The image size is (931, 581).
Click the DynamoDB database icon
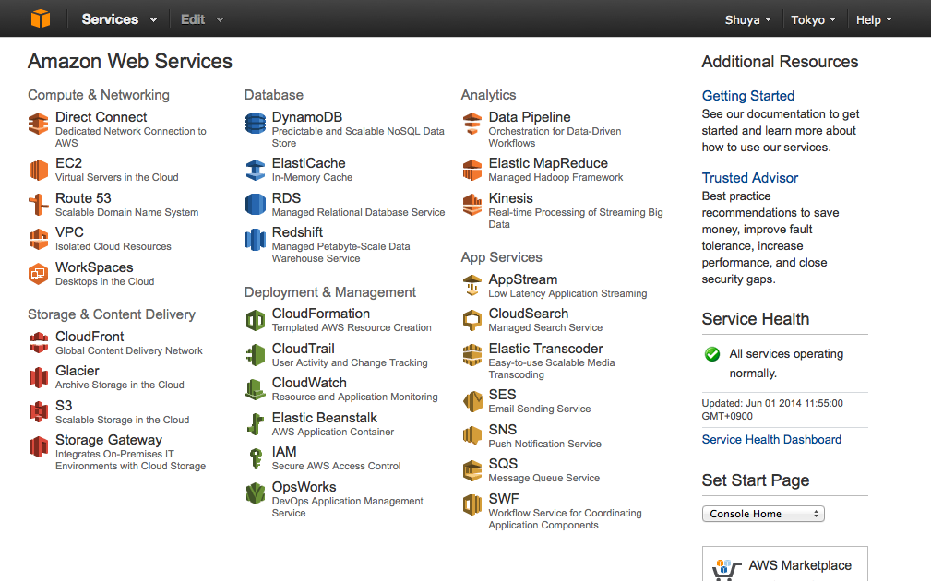pyautogui.click(x=256, y=124)
